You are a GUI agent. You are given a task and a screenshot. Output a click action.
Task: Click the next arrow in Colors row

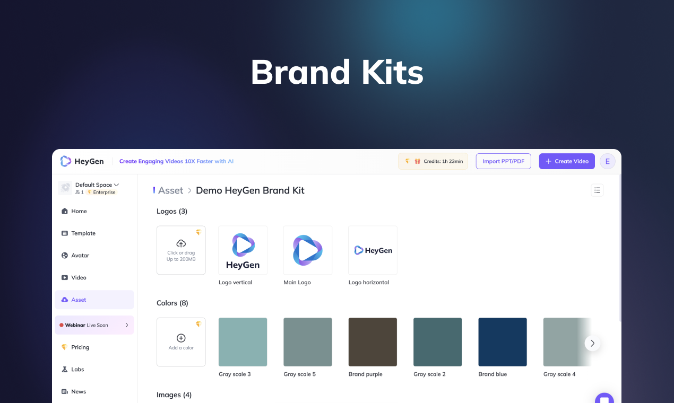click(x=593, y=343)
